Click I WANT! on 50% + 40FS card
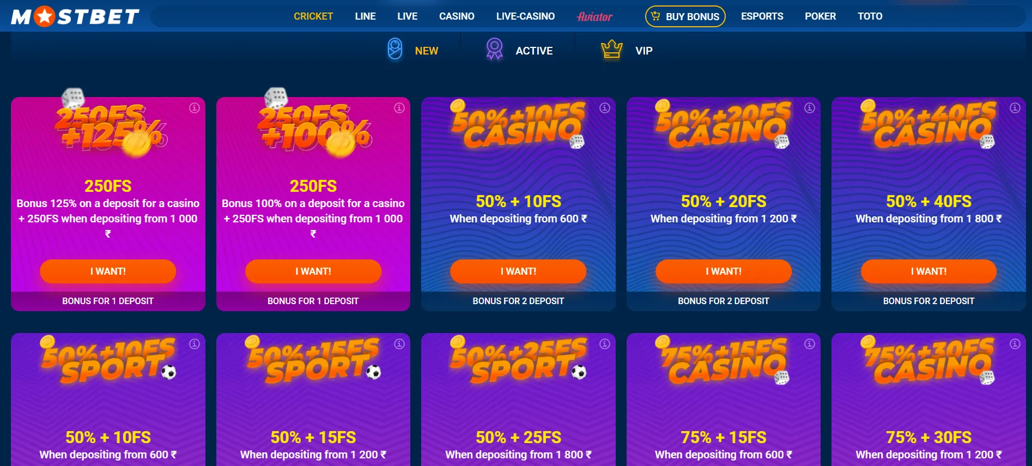The image size is (1032, 466). click(928, 271)
